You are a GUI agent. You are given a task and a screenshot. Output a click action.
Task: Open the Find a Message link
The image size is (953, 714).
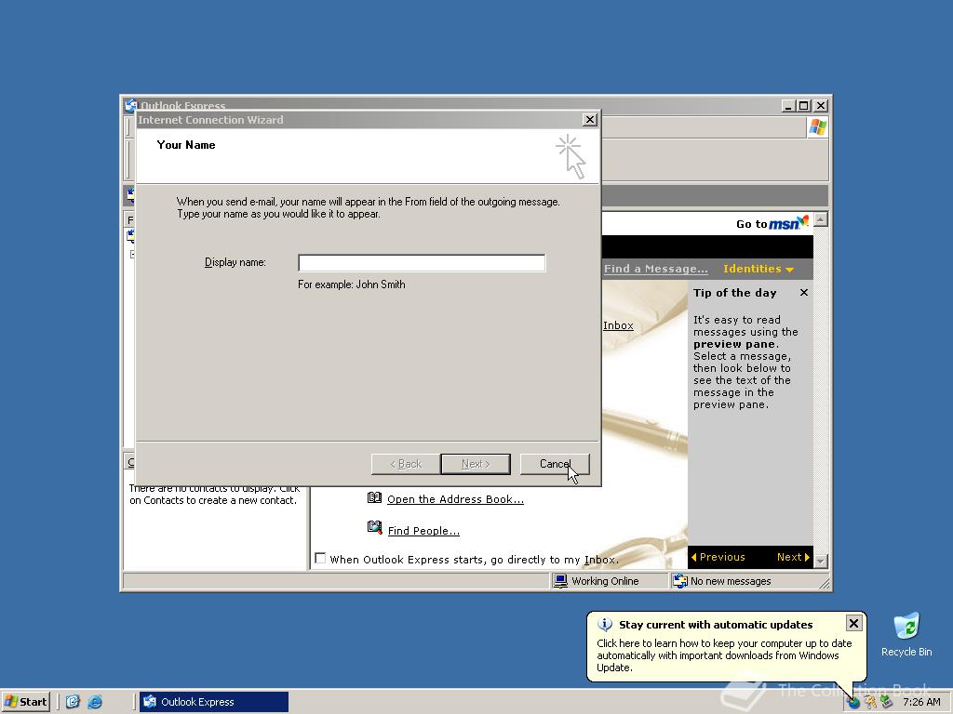tap(656, 269)
